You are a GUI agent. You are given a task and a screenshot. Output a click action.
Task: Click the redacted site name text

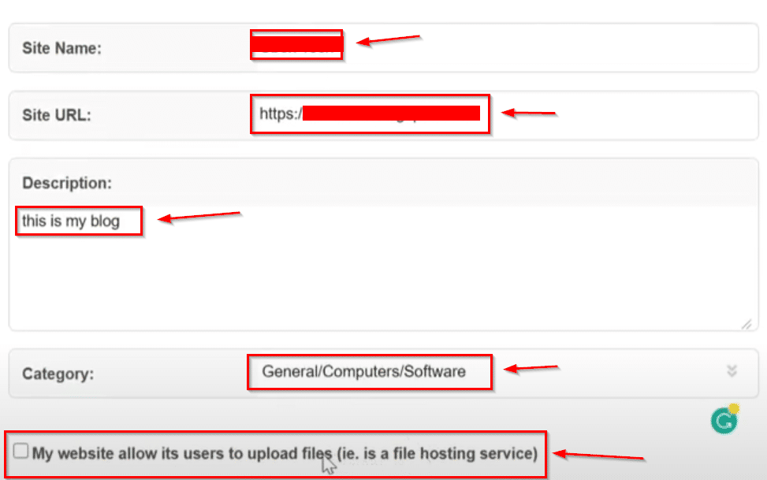[x=296, y=46]
